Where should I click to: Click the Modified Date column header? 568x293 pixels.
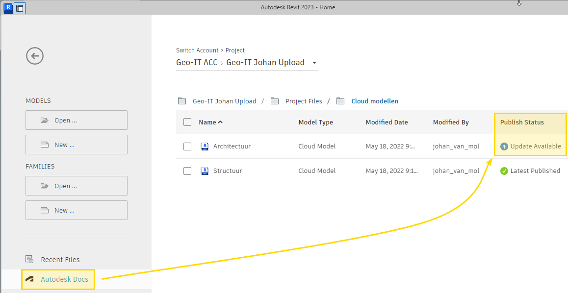[x=387, y=122]
